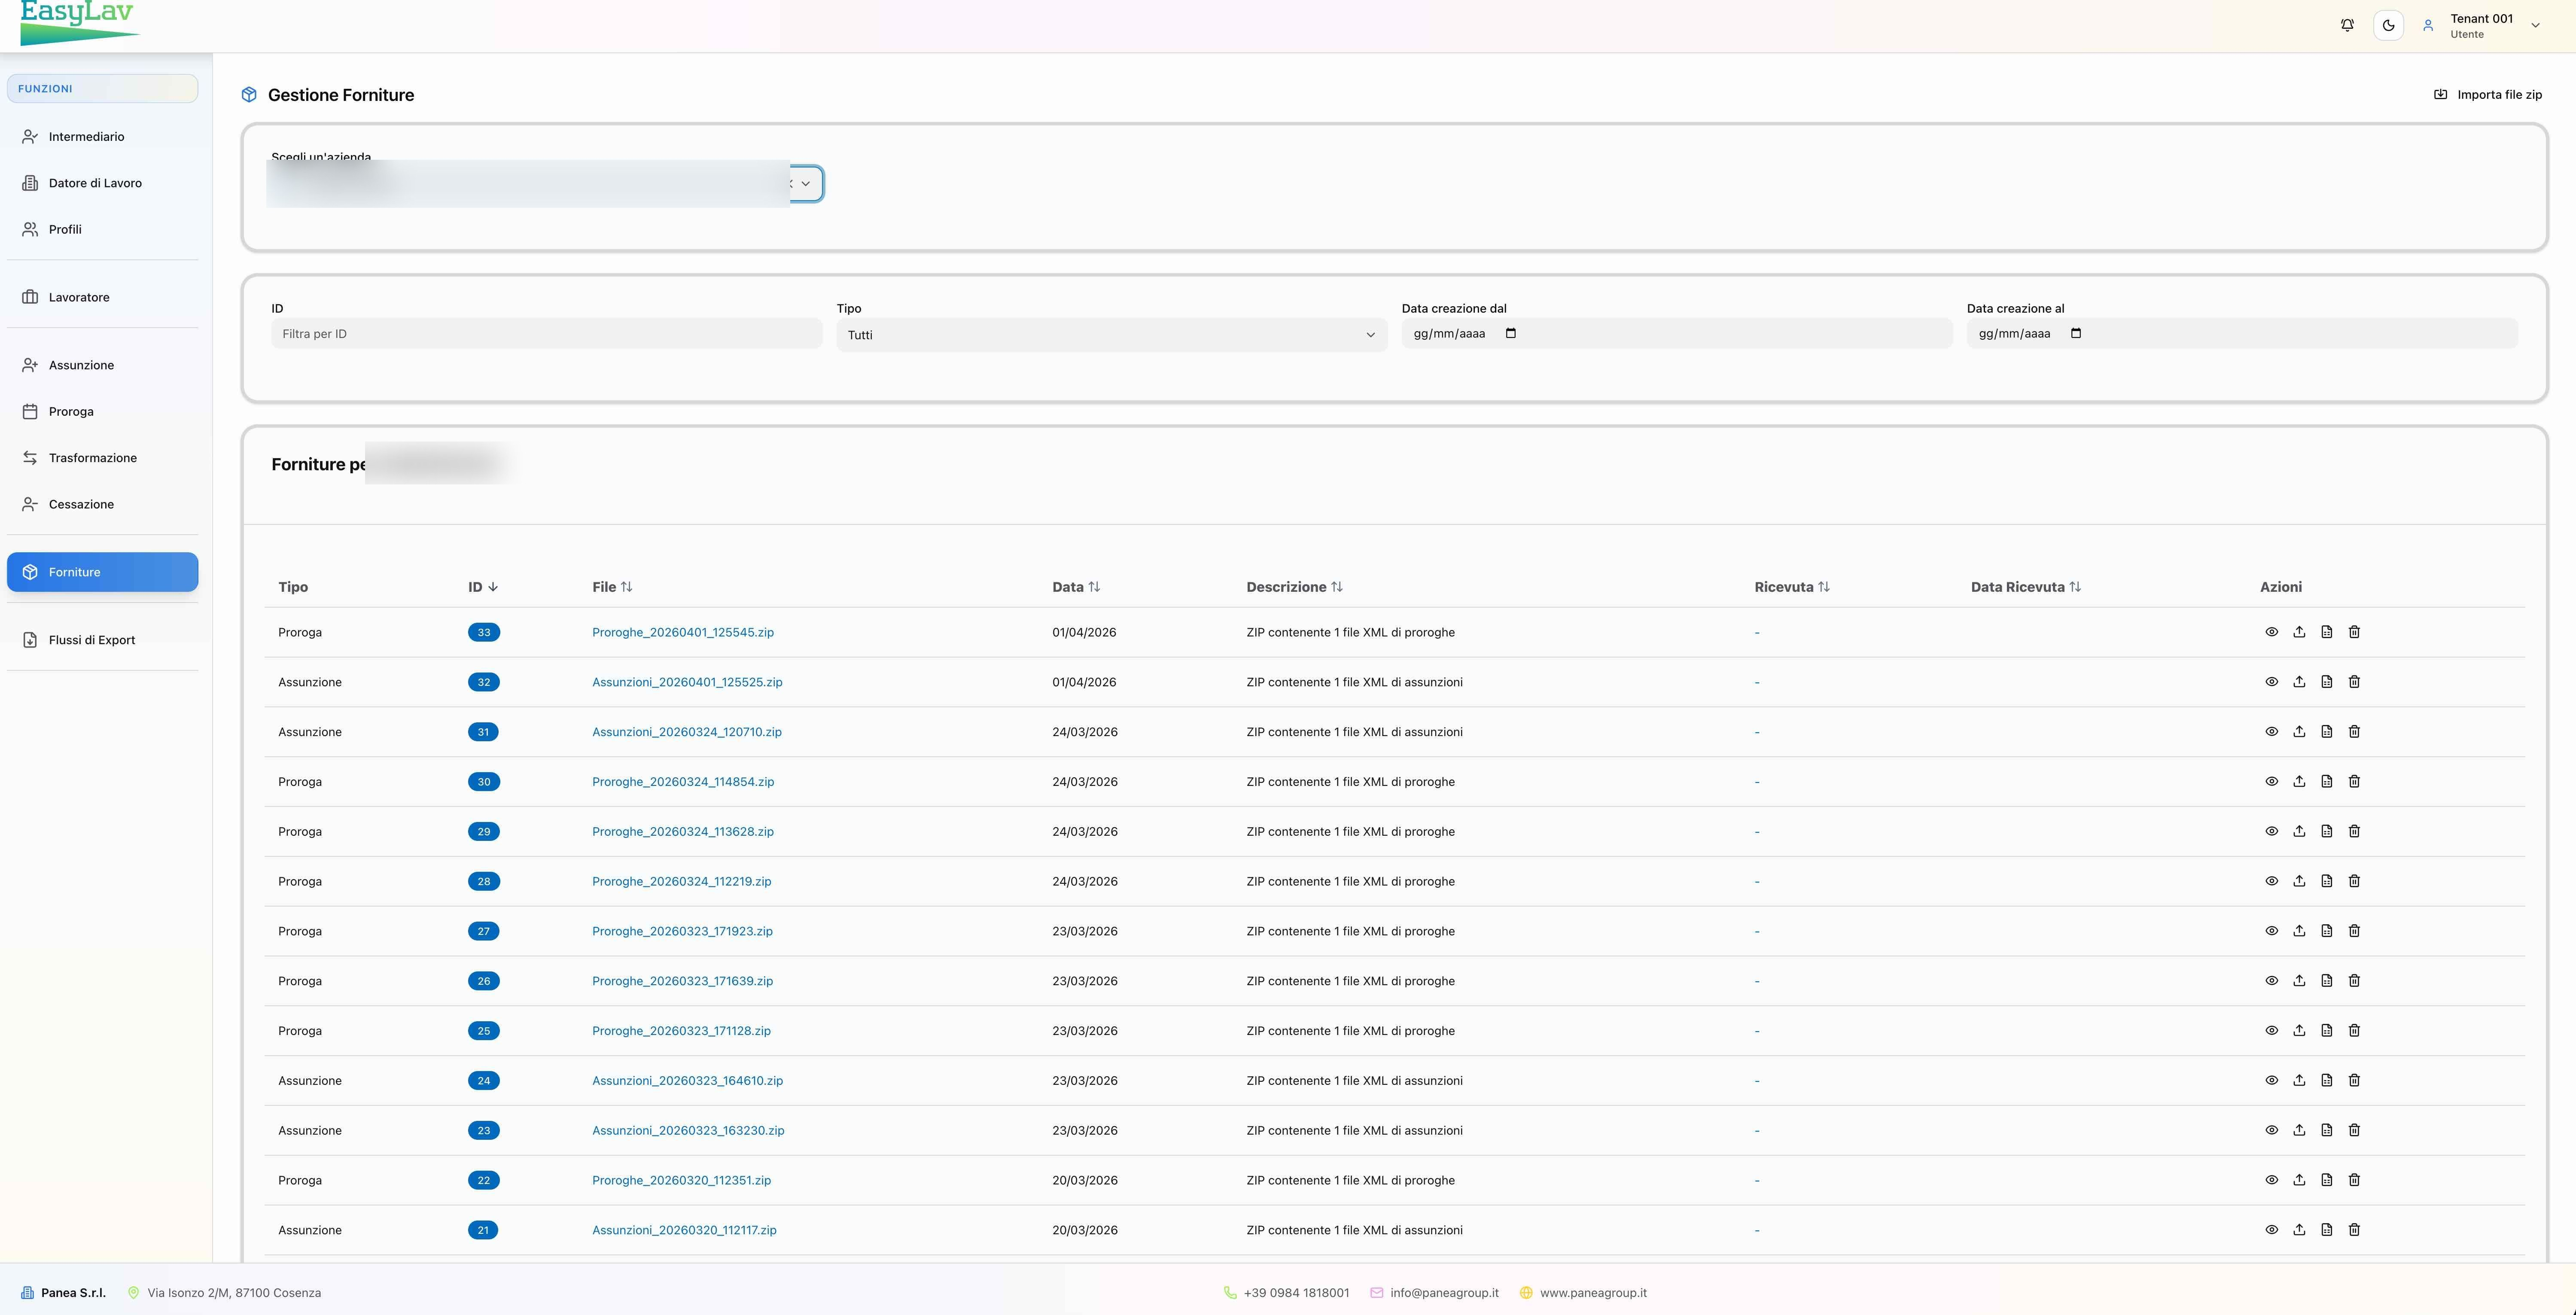Screen dimensions: 2576x1315
Task: Open the Tipo filter dropdown
Action: [1111, 335]
